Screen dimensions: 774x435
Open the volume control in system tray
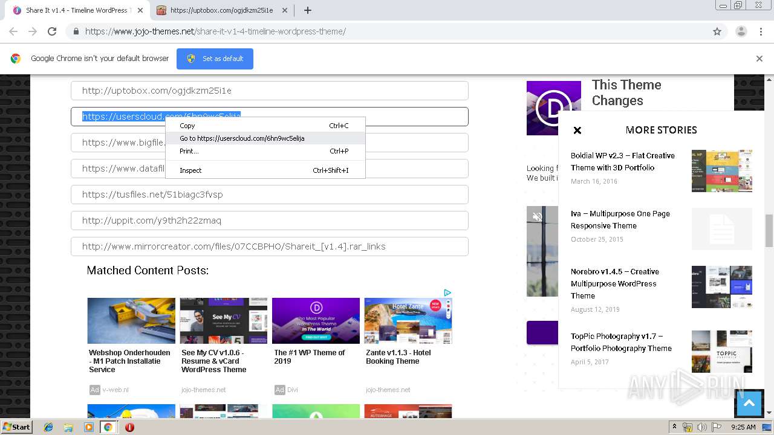coord(701,427)
